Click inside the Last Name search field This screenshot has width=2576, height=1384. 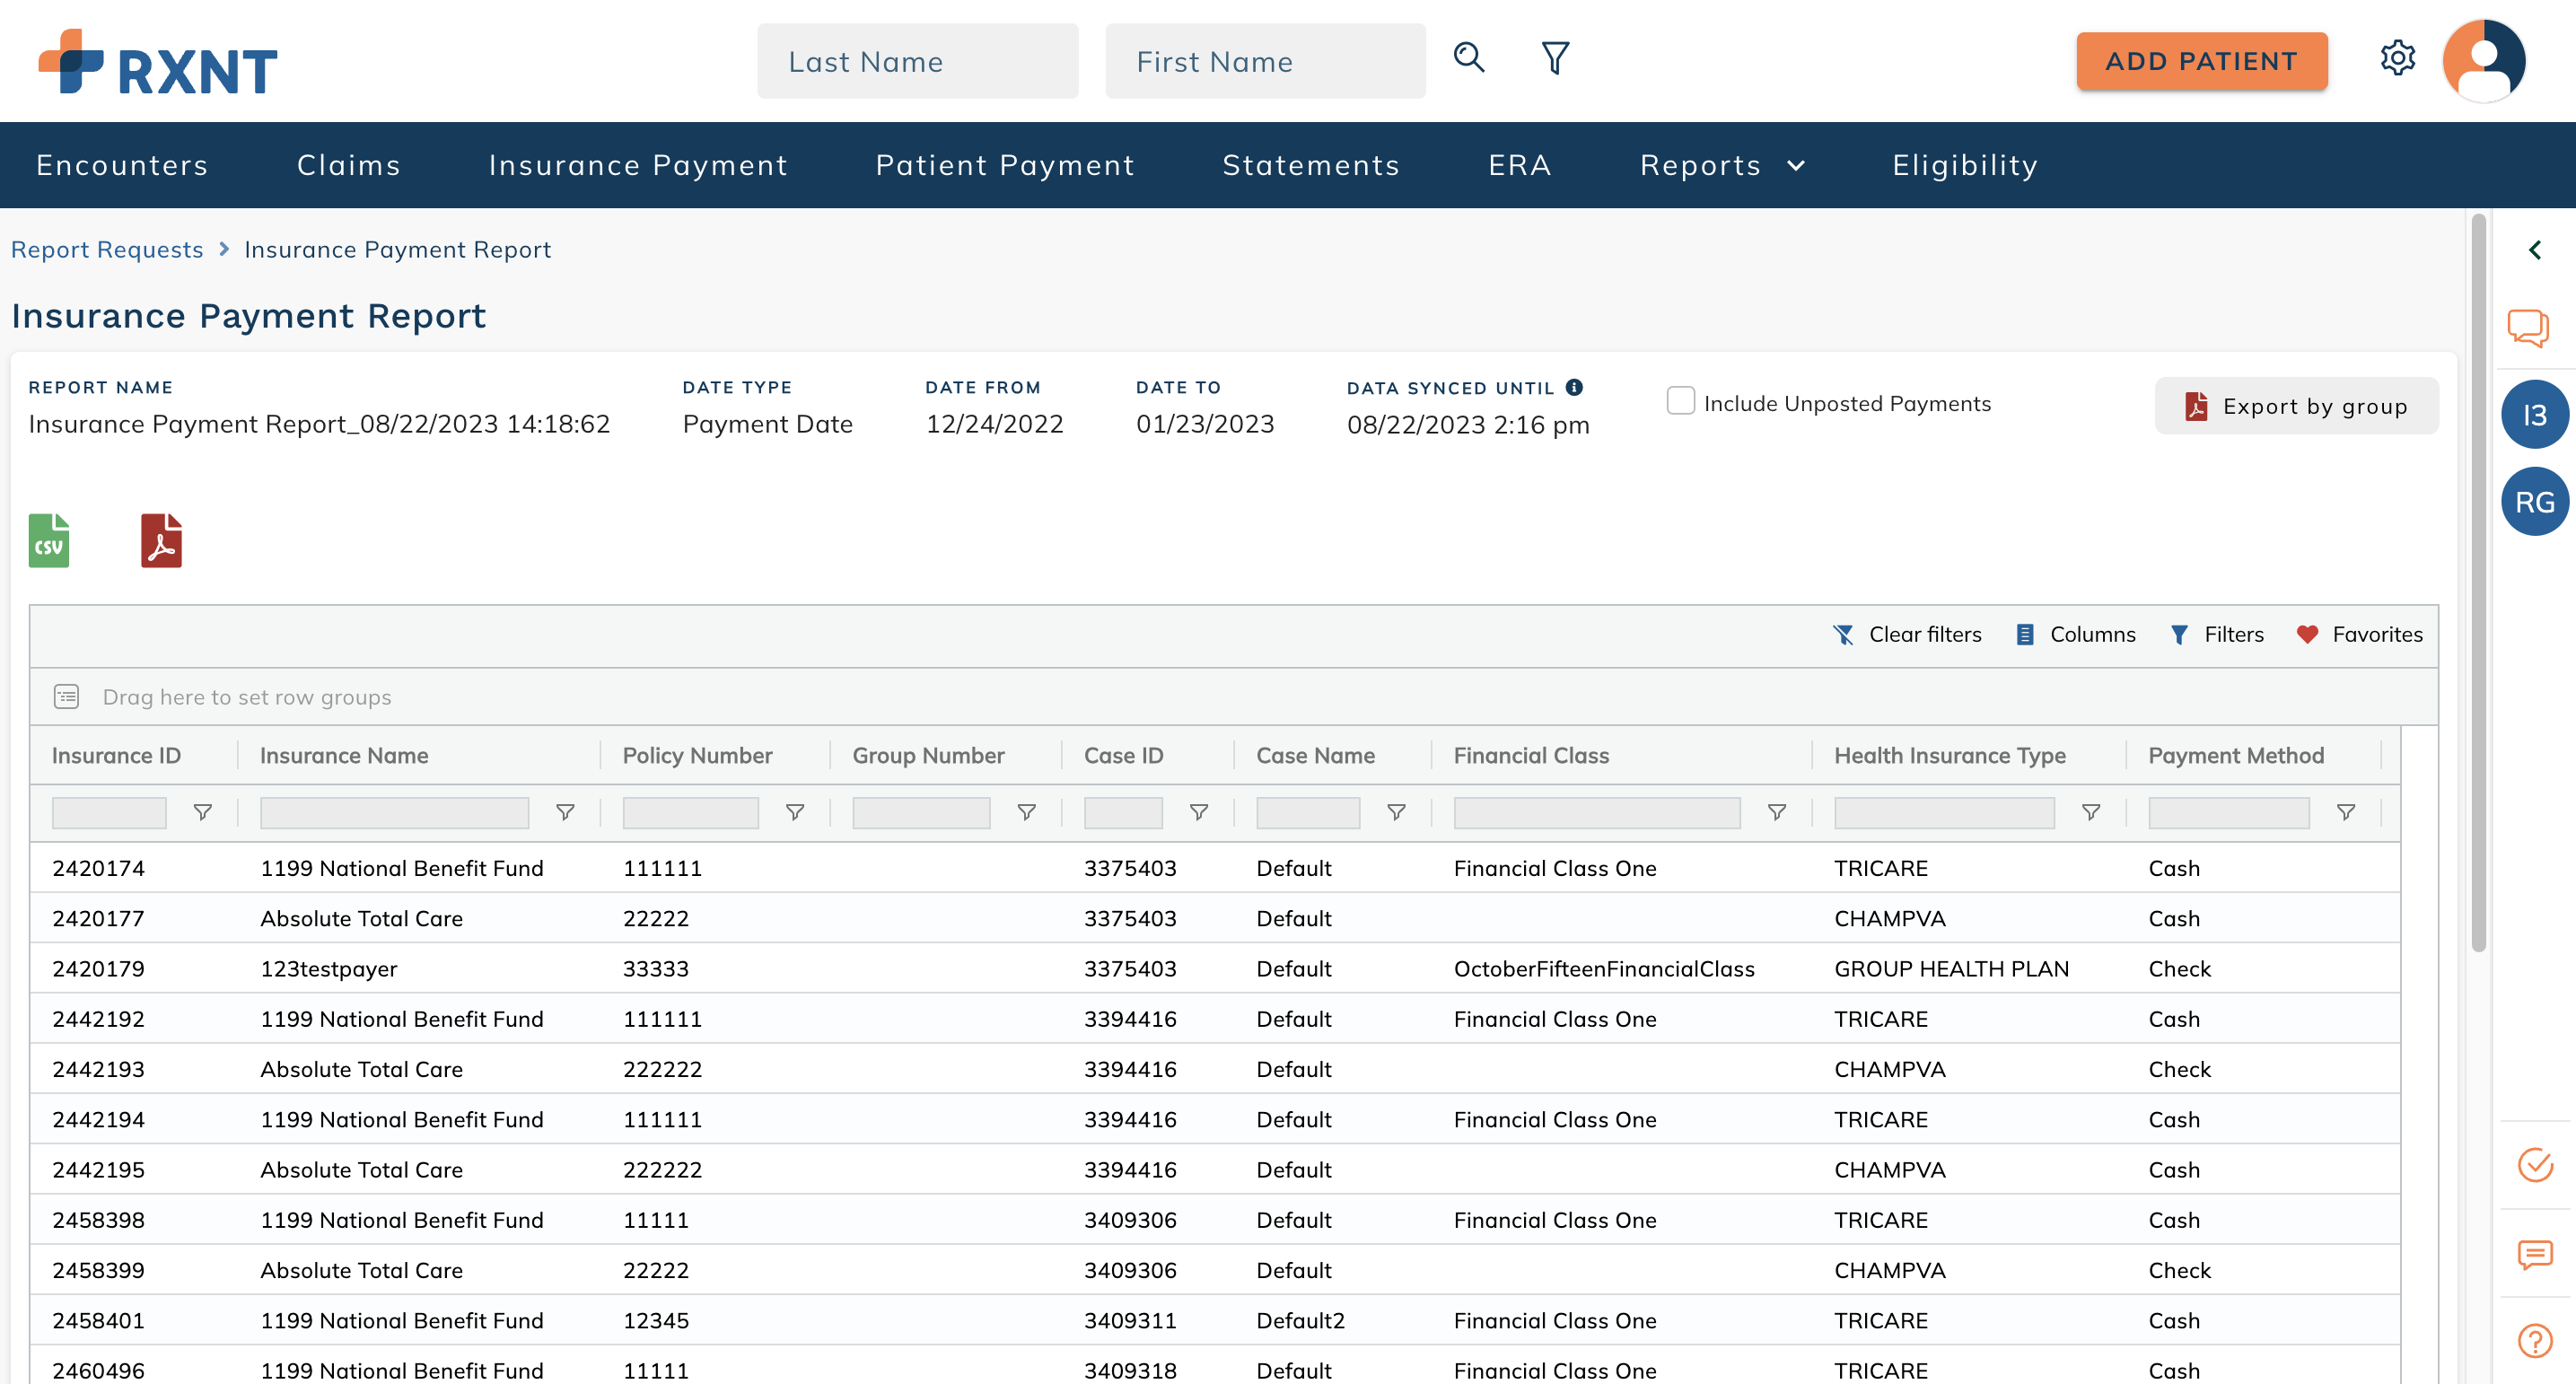coord(917,61)
